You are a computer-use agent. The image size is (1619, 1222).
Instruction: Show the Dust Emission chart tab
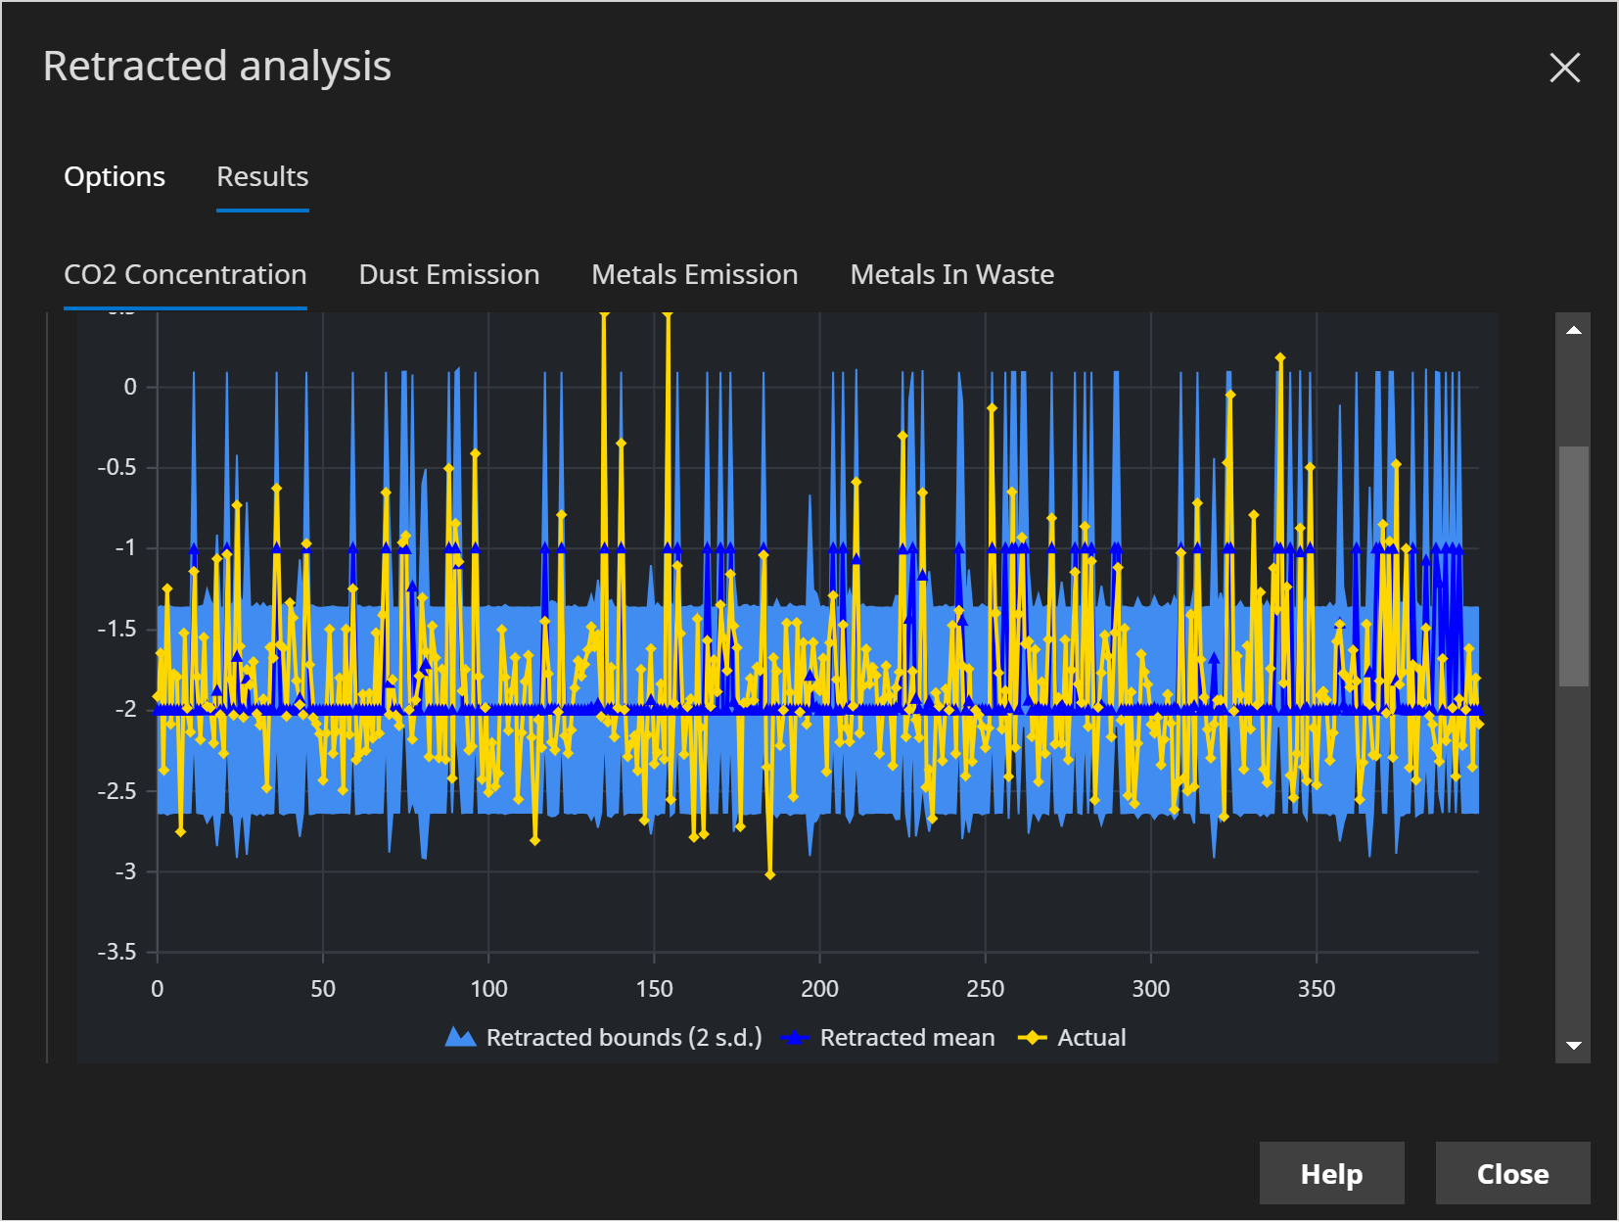tap(449, 274)
